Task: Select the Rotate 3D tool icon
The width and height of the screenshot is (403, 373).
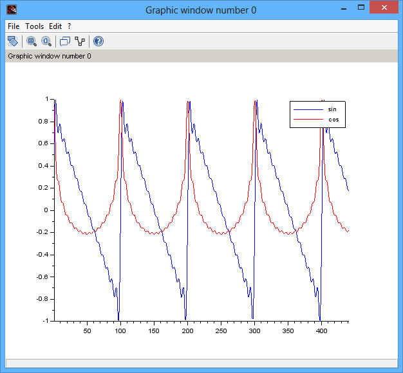Action: tap(13, 41)
